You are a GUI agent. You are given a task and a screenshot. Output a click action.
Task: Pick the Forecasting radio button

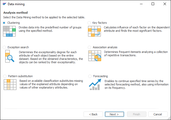coord(90,76)
